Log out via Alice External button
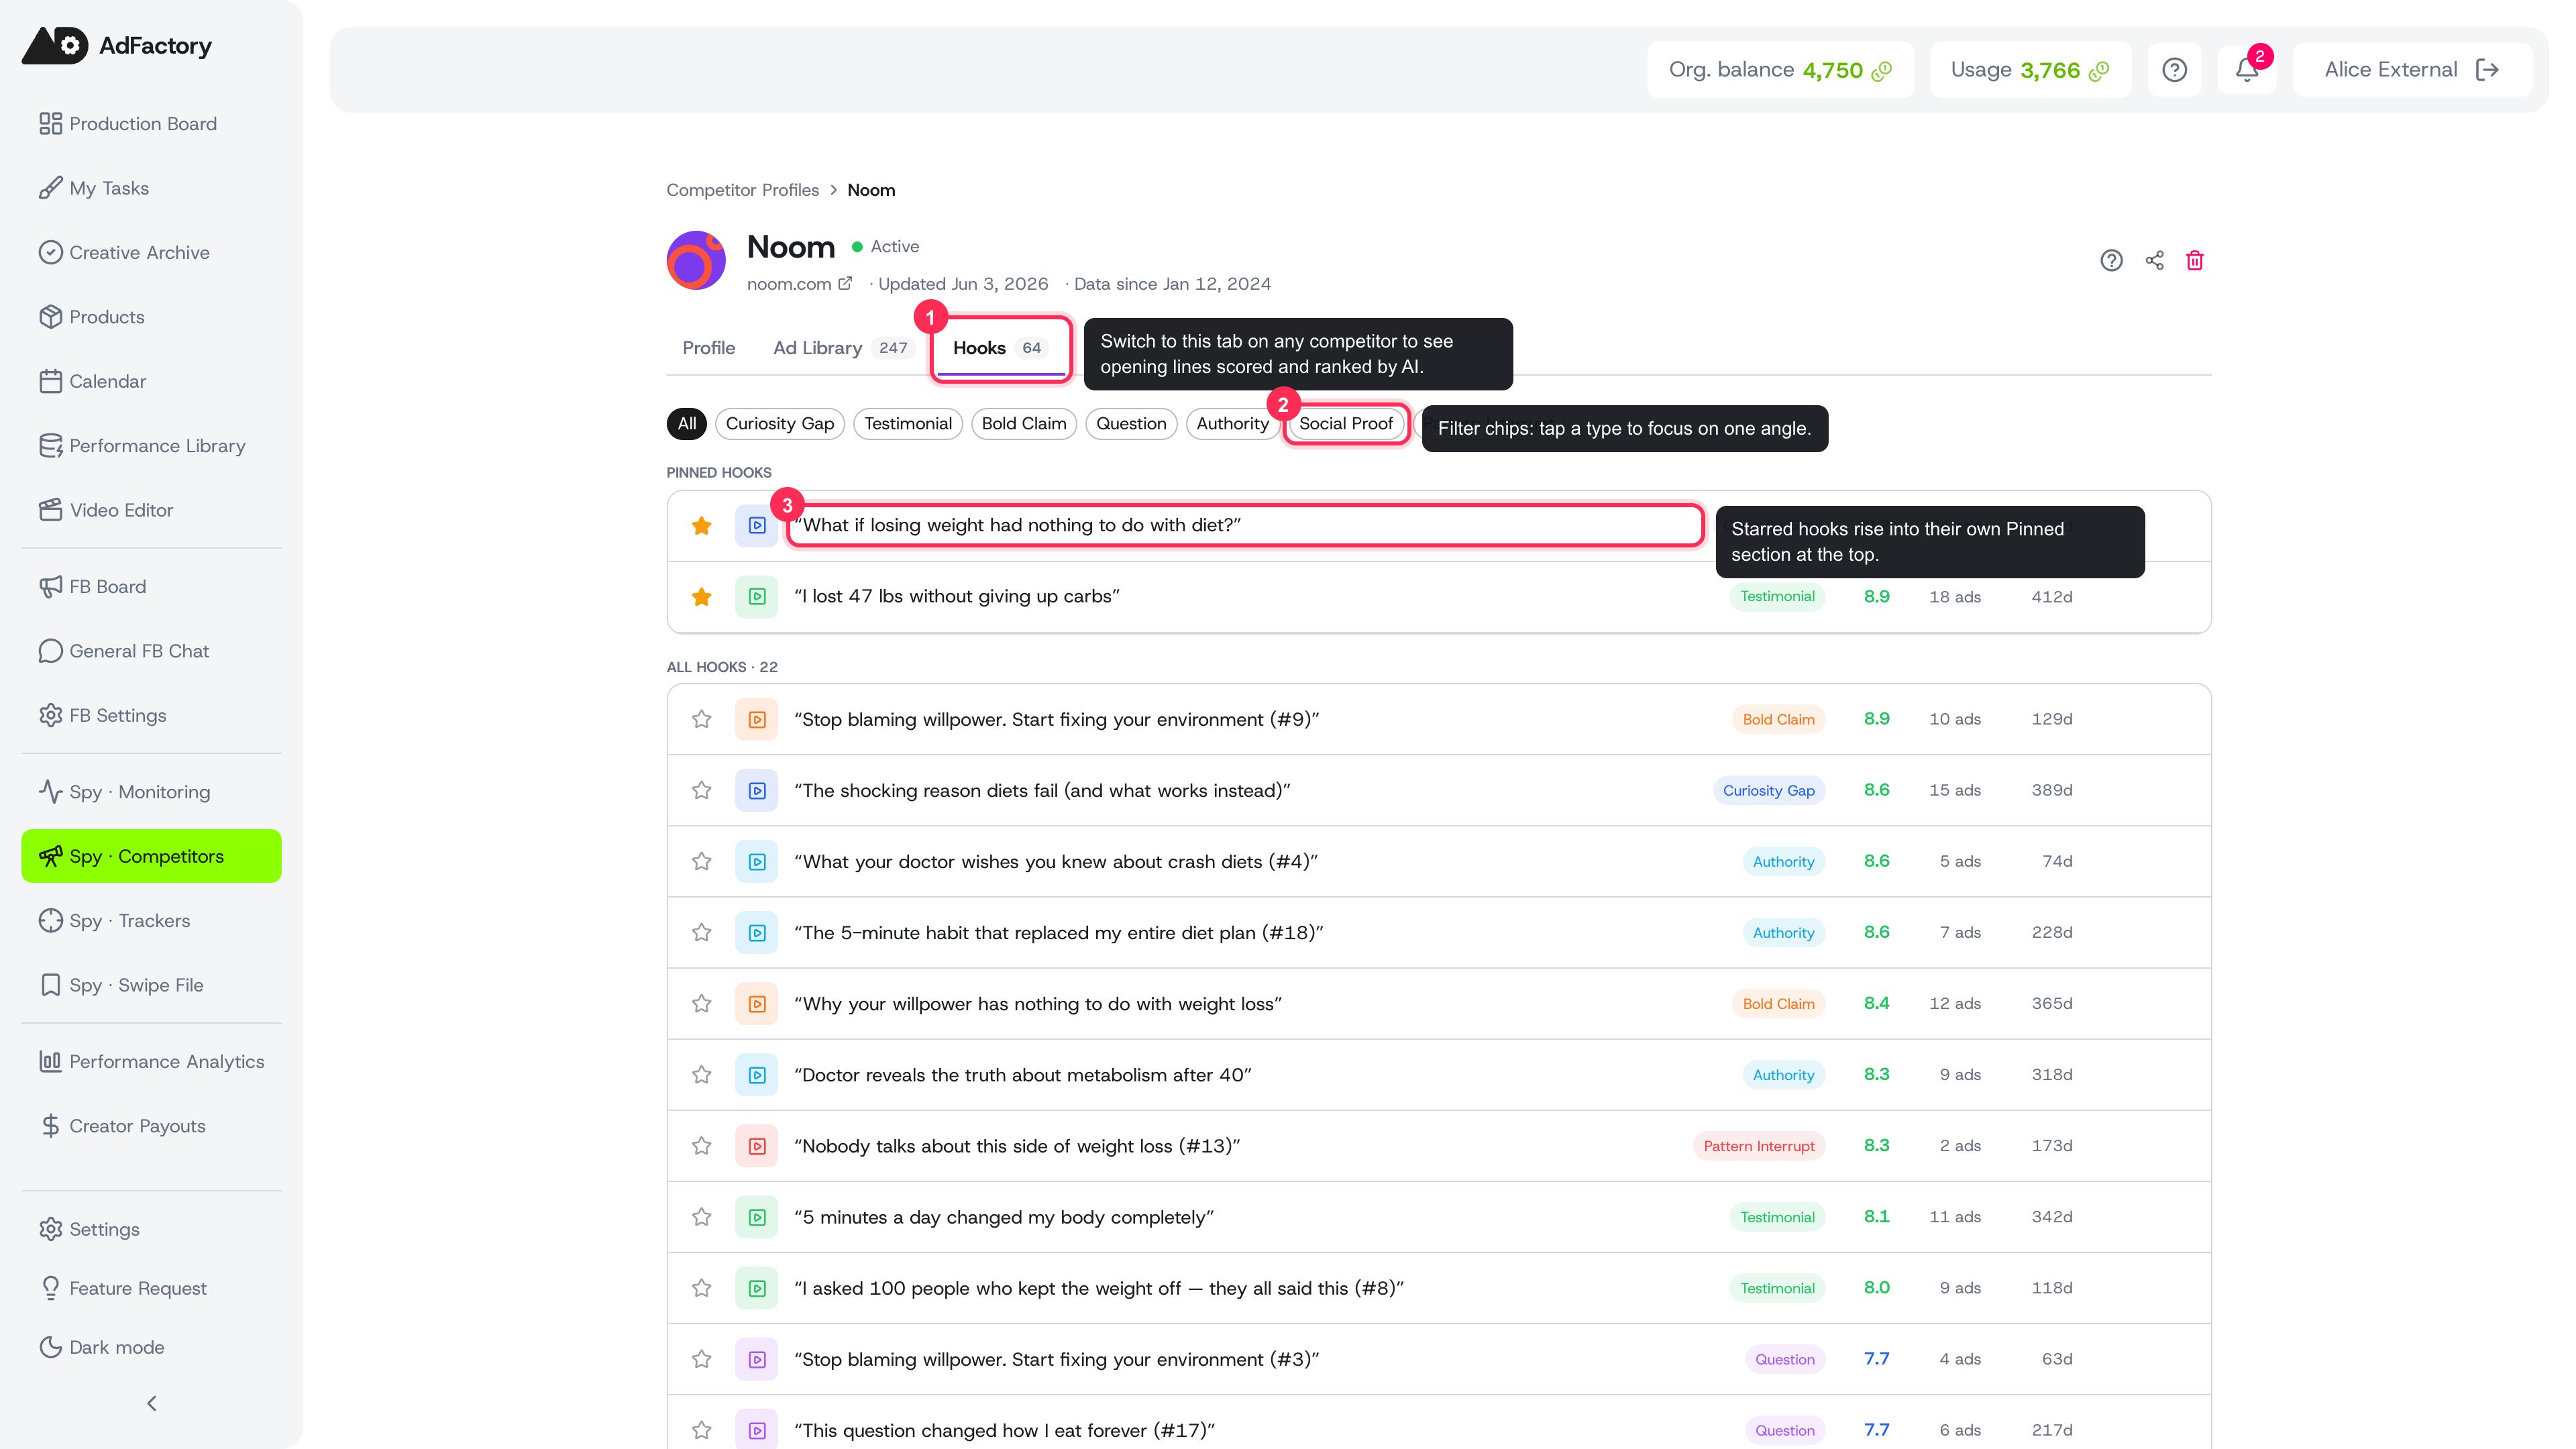The width and height of the screenshot is (2576, 1449). [2411, 70]
